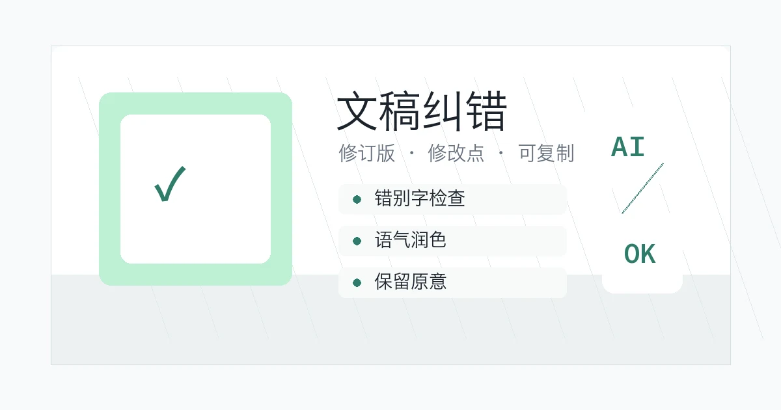Select the 错别字检查 feature pill
781x410 pixels.
[452, 199]
